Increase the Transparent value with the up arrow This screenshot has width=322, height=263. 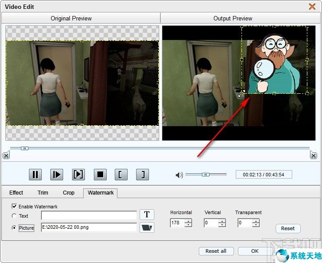pyautogui.click(x=256, y=221)
